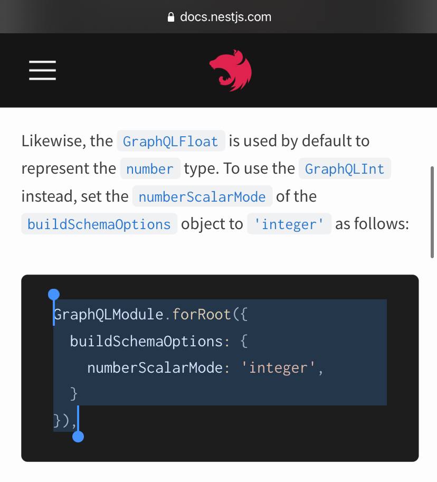
Task: Click the page scrollbar on the right
Action: click(x=432, y=212)
